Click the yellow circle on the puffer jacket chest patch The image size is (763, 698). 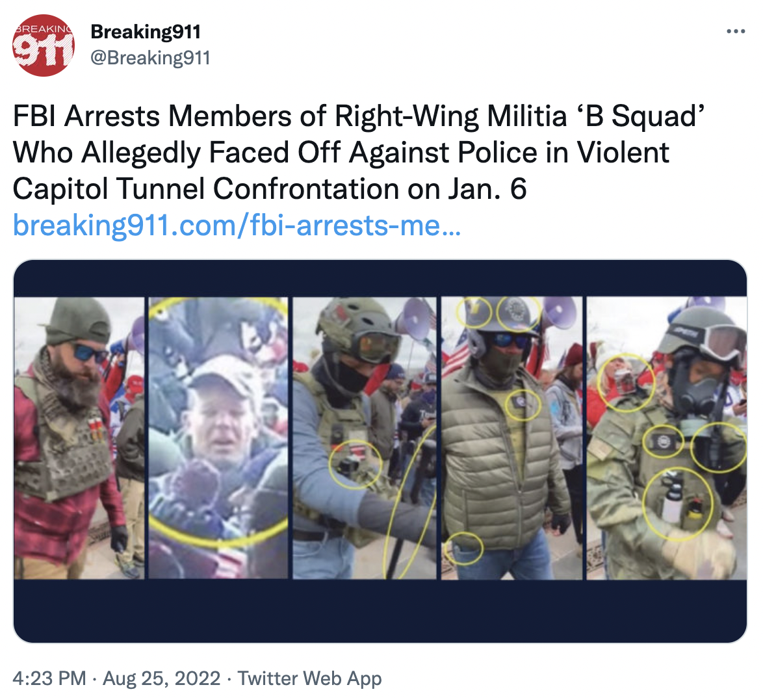523,404
